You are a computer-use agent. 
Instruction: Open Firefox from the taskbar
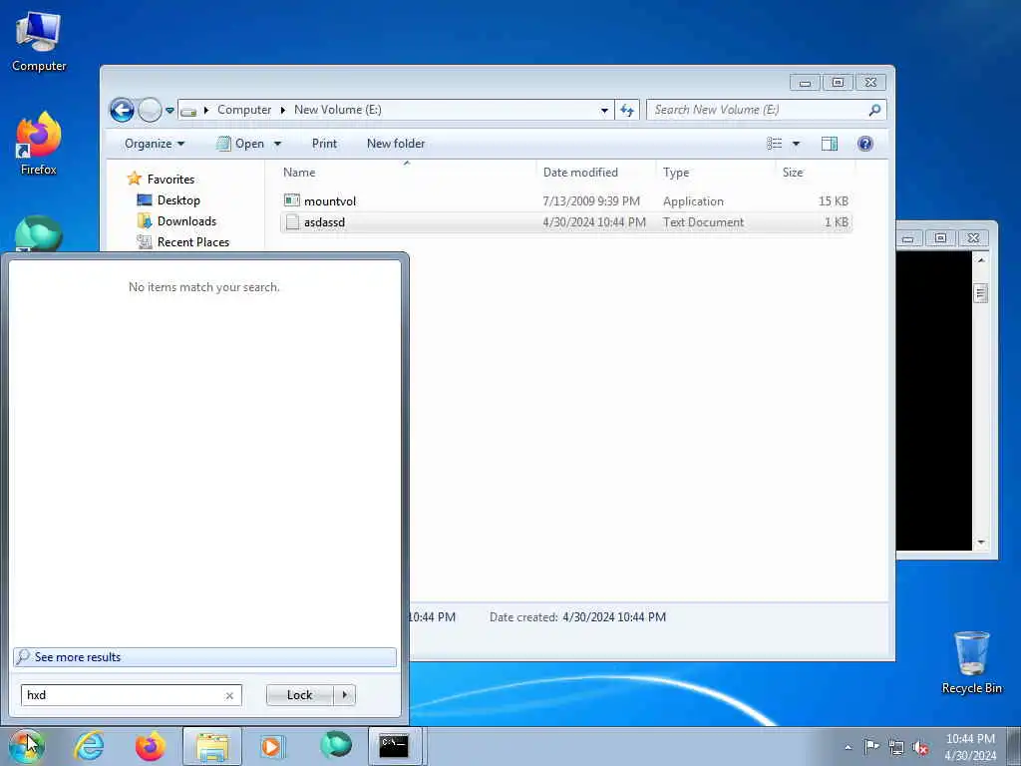pyautogui.click(x=151, y=746)
